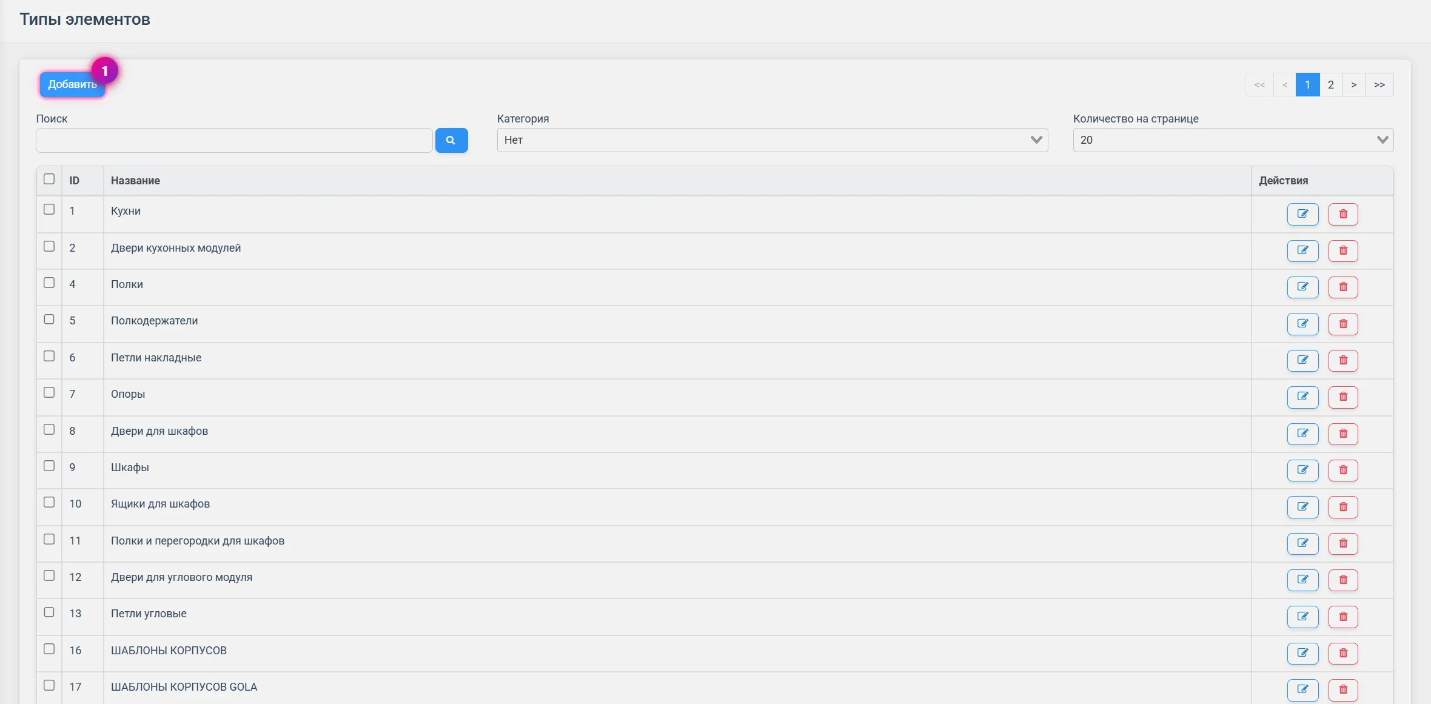Delete the Шкафы row
Screen dimensions: 1431x704
click(x=1342, y=470)
